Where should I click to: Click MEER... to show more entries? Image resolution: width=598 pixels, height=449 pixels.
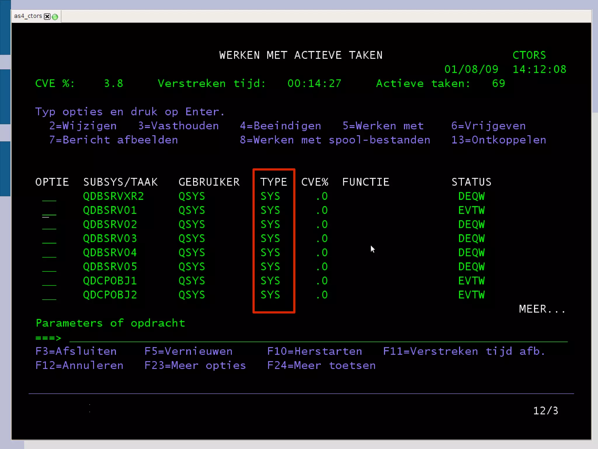click(542, 309)
